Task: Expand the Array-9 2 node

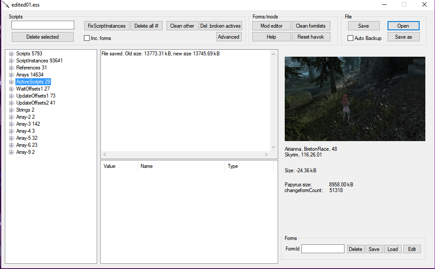Action: click(11, 152)
